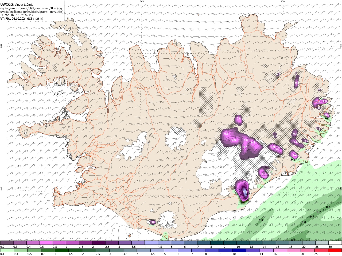Click the bright pink 0.5 snow legend swatch

coord(46,243)
